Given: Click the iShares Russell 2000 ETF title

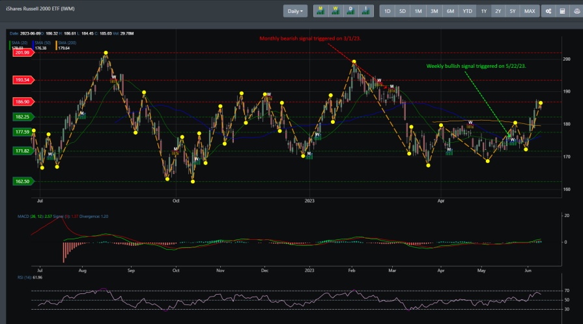Looking at the screenshot, I should (40, 8).
